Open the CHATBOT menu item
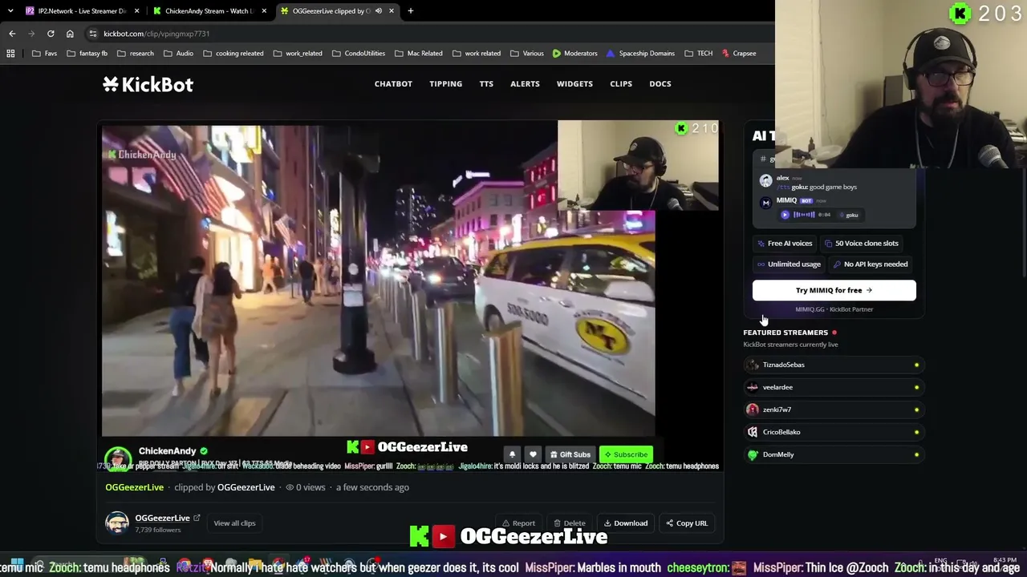The image size is (1027, 577). coord(393,84)
